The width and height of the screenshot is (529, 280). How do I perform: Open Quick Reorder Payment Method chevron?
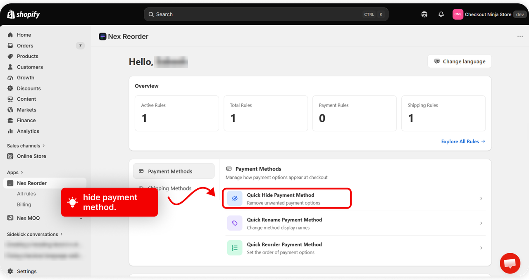481,248
